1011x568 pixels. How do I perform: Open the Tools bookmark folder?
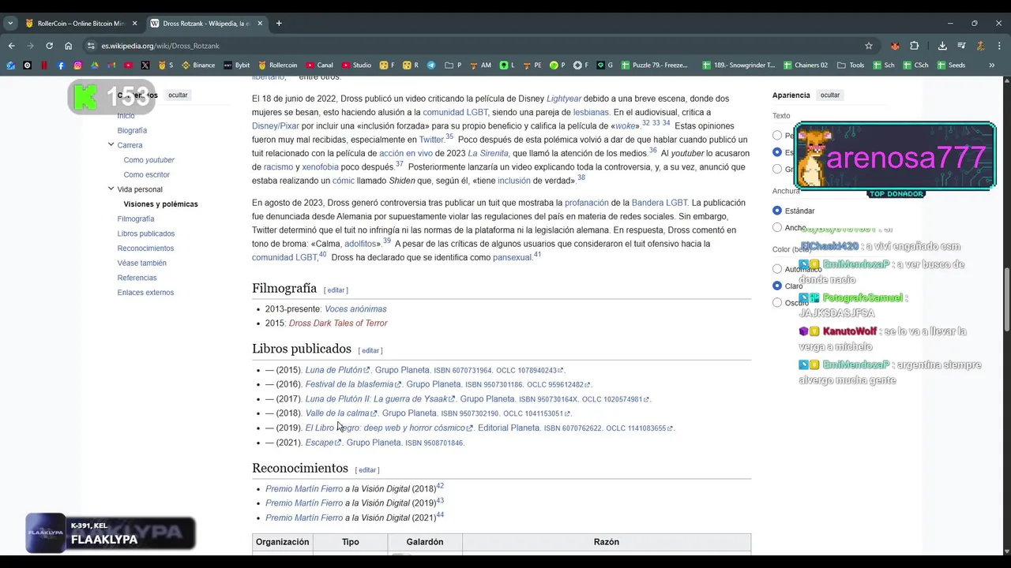[851, 65]
